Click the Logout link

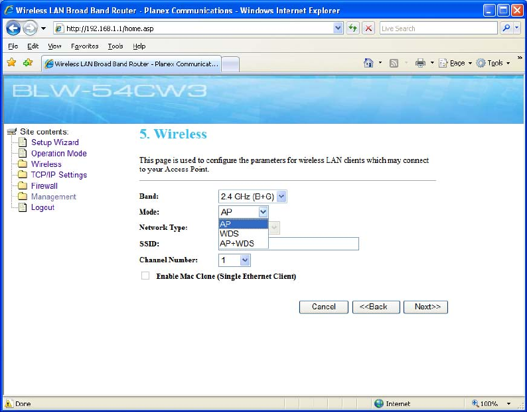[42, 207]
